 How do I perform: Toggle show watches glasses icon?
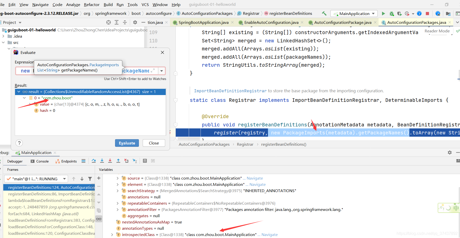pos(99,219)
